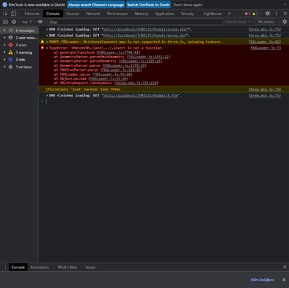
Task: Expand the 2 user messages group
Action: (x=5, y=38)
